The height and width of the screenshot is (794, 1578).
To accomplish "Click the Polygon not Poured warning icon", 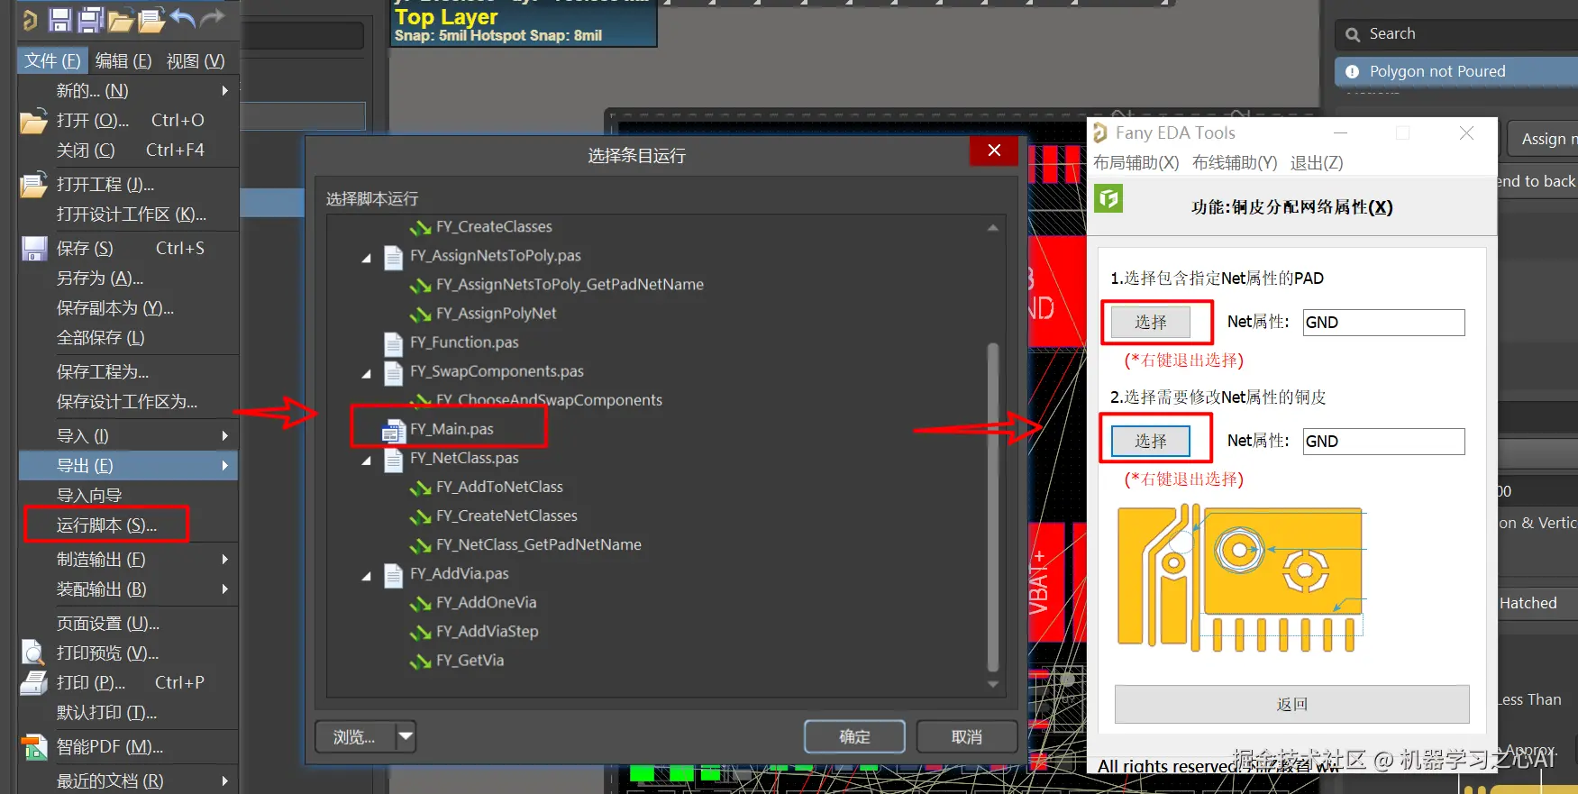I will [x=1352, y=72].
